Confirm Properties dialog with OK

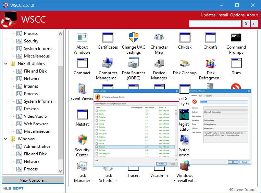point(233,162)
